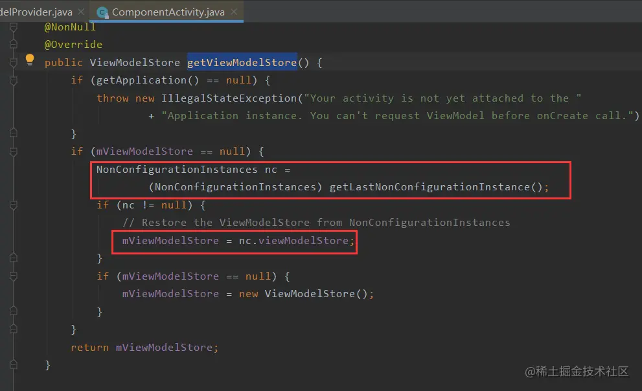This screenshot has width=642, height=391.
Task: Click string "Your activity is not yet attached to the "
Action: point(442,98)
